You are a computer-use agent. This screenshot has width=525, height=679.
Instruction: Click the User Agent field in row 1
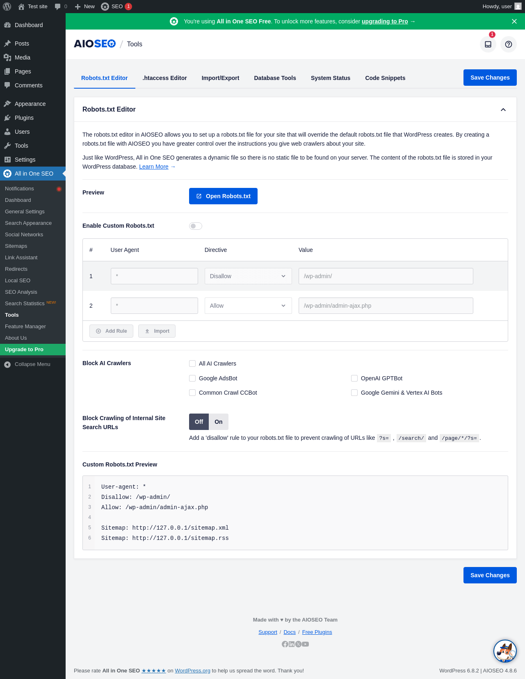click(x=154, y=276)
